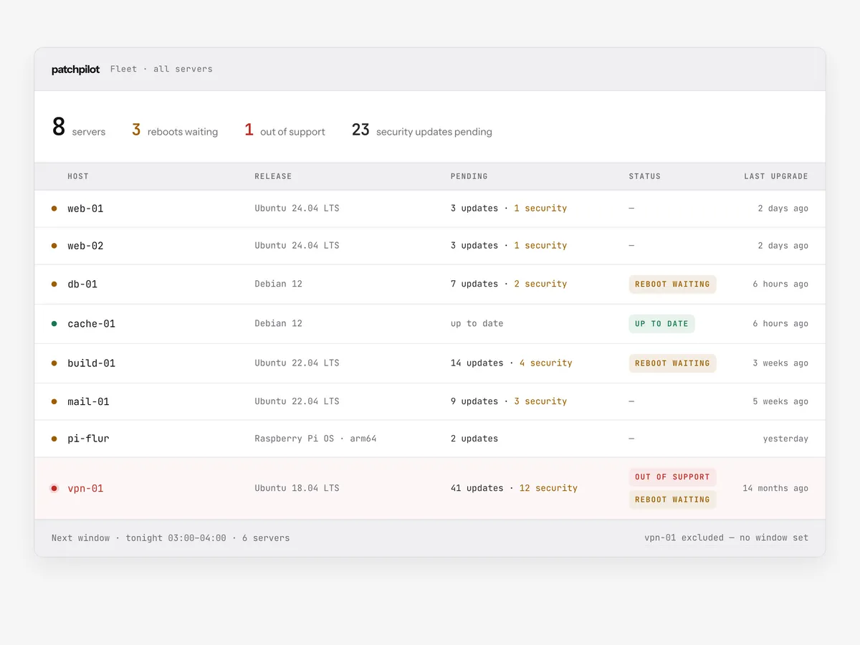The height and width of the screenshot is (645, 860).
Task: Sort by the STATUS column header
Action: (645, 176)
